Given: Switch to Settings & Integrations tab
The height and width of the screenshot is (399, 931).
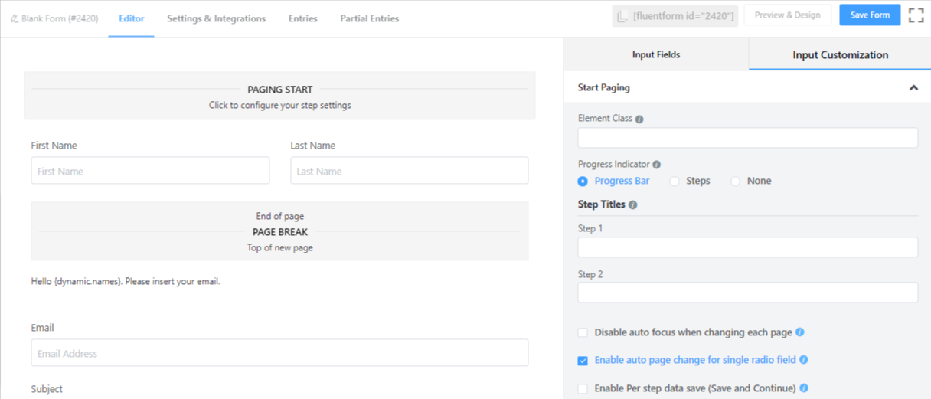Looking at the screenshot, I should 217,18.
